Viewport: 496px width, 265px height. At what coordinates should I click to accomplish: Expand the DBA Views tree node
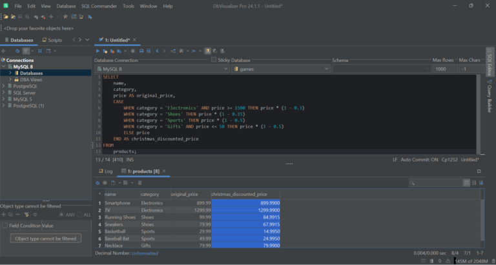tap(10, 79)
